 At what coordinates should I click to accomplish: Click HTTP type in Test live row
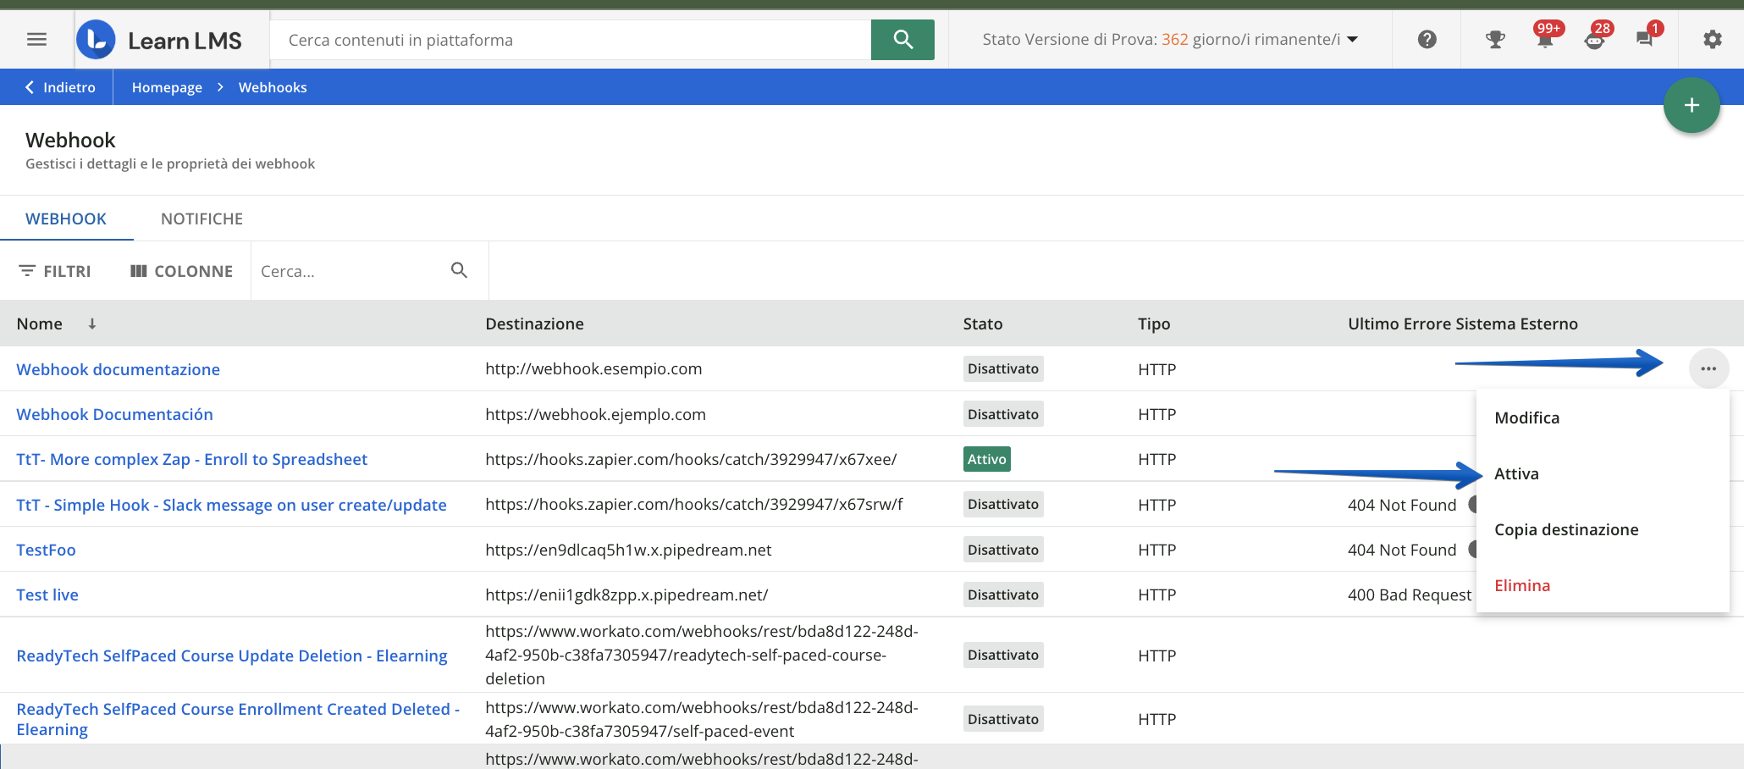click(x=1157, y=595)
